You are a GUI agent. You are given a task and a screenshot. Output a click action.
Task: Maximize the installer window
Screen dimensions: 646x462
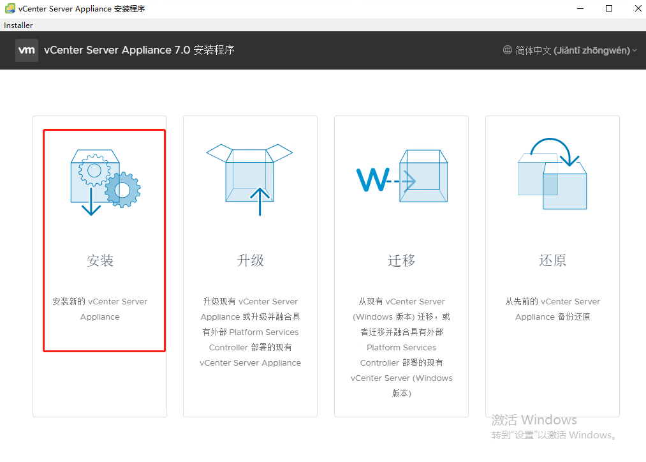(x=609, y=8)
